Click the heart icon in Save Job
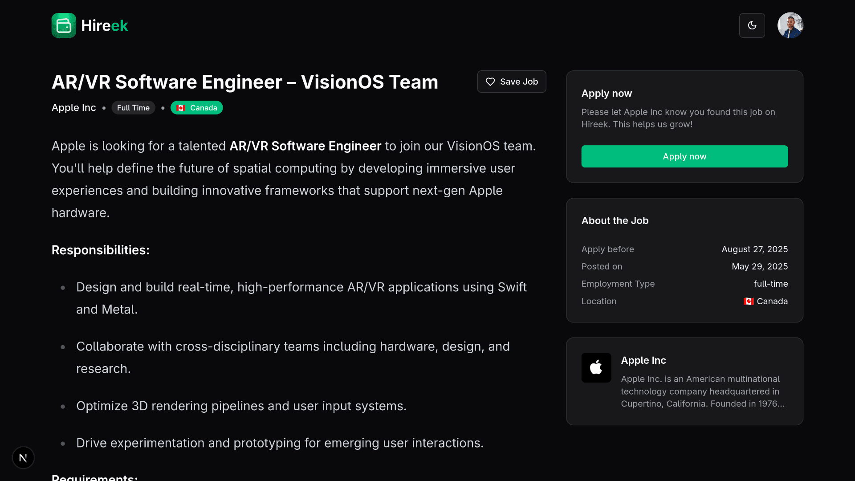Screen dimensions: 855x481 (x=490, y=82)
